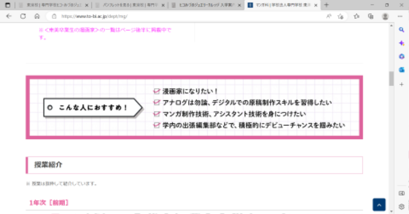409x214 pixels.
Task: Click checkbox beside アナログは勿論 line
Action: point(157,103)
